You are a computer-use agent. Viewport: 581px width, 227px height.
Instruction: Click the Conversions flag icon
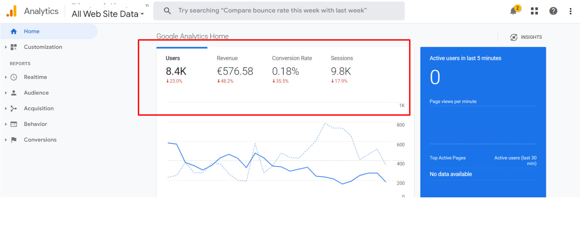(14, 140)
